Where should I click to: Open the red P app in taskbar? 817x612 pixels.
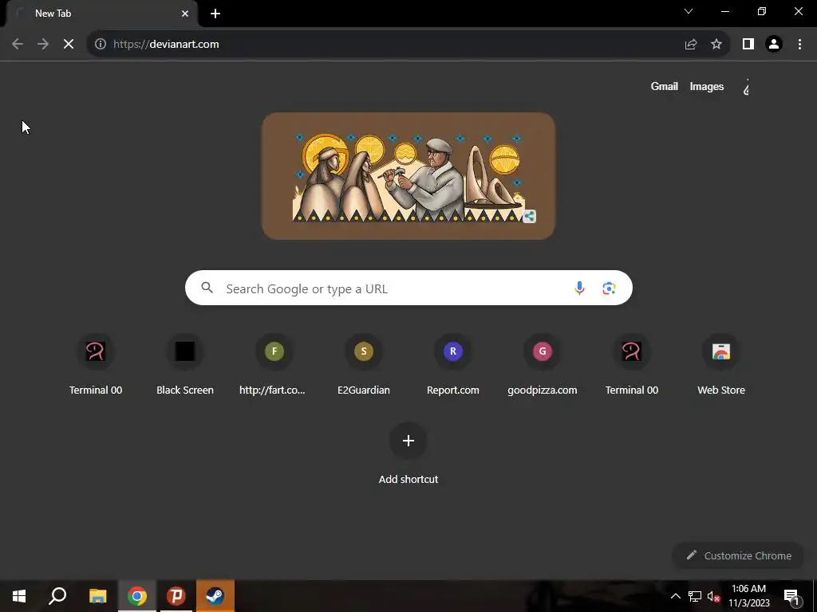pyautogui.click(x=176, y=596)
